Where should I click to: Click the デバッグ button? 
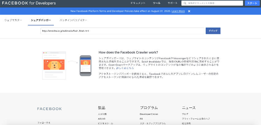(213, 31)
